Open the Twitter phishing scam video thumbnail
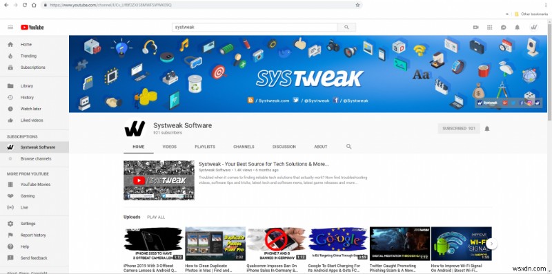 pyautogui.click(x=400, y=244)
